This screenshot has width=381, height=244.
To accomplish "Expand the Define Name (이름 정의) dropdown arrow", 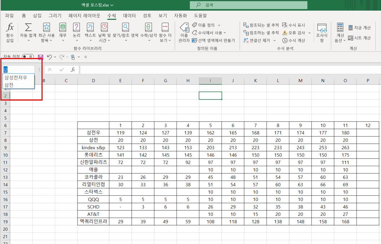I will tap(219, 25).
